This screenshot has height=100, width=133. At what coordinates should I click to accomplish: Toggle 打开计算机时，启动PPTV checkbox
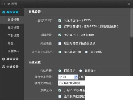coord(60,26)
